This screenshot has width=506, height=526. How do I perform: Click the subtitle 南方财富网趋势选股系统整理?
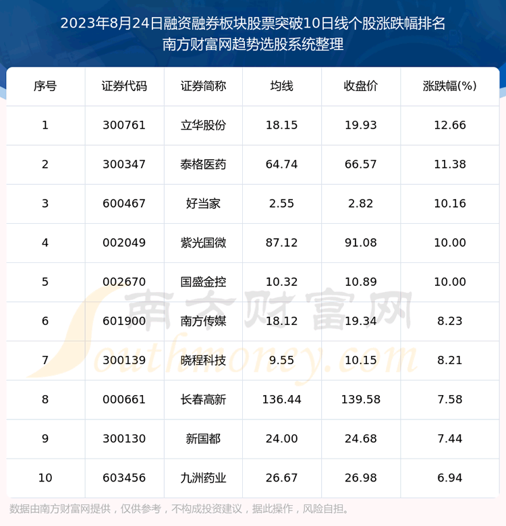(253, 45)
